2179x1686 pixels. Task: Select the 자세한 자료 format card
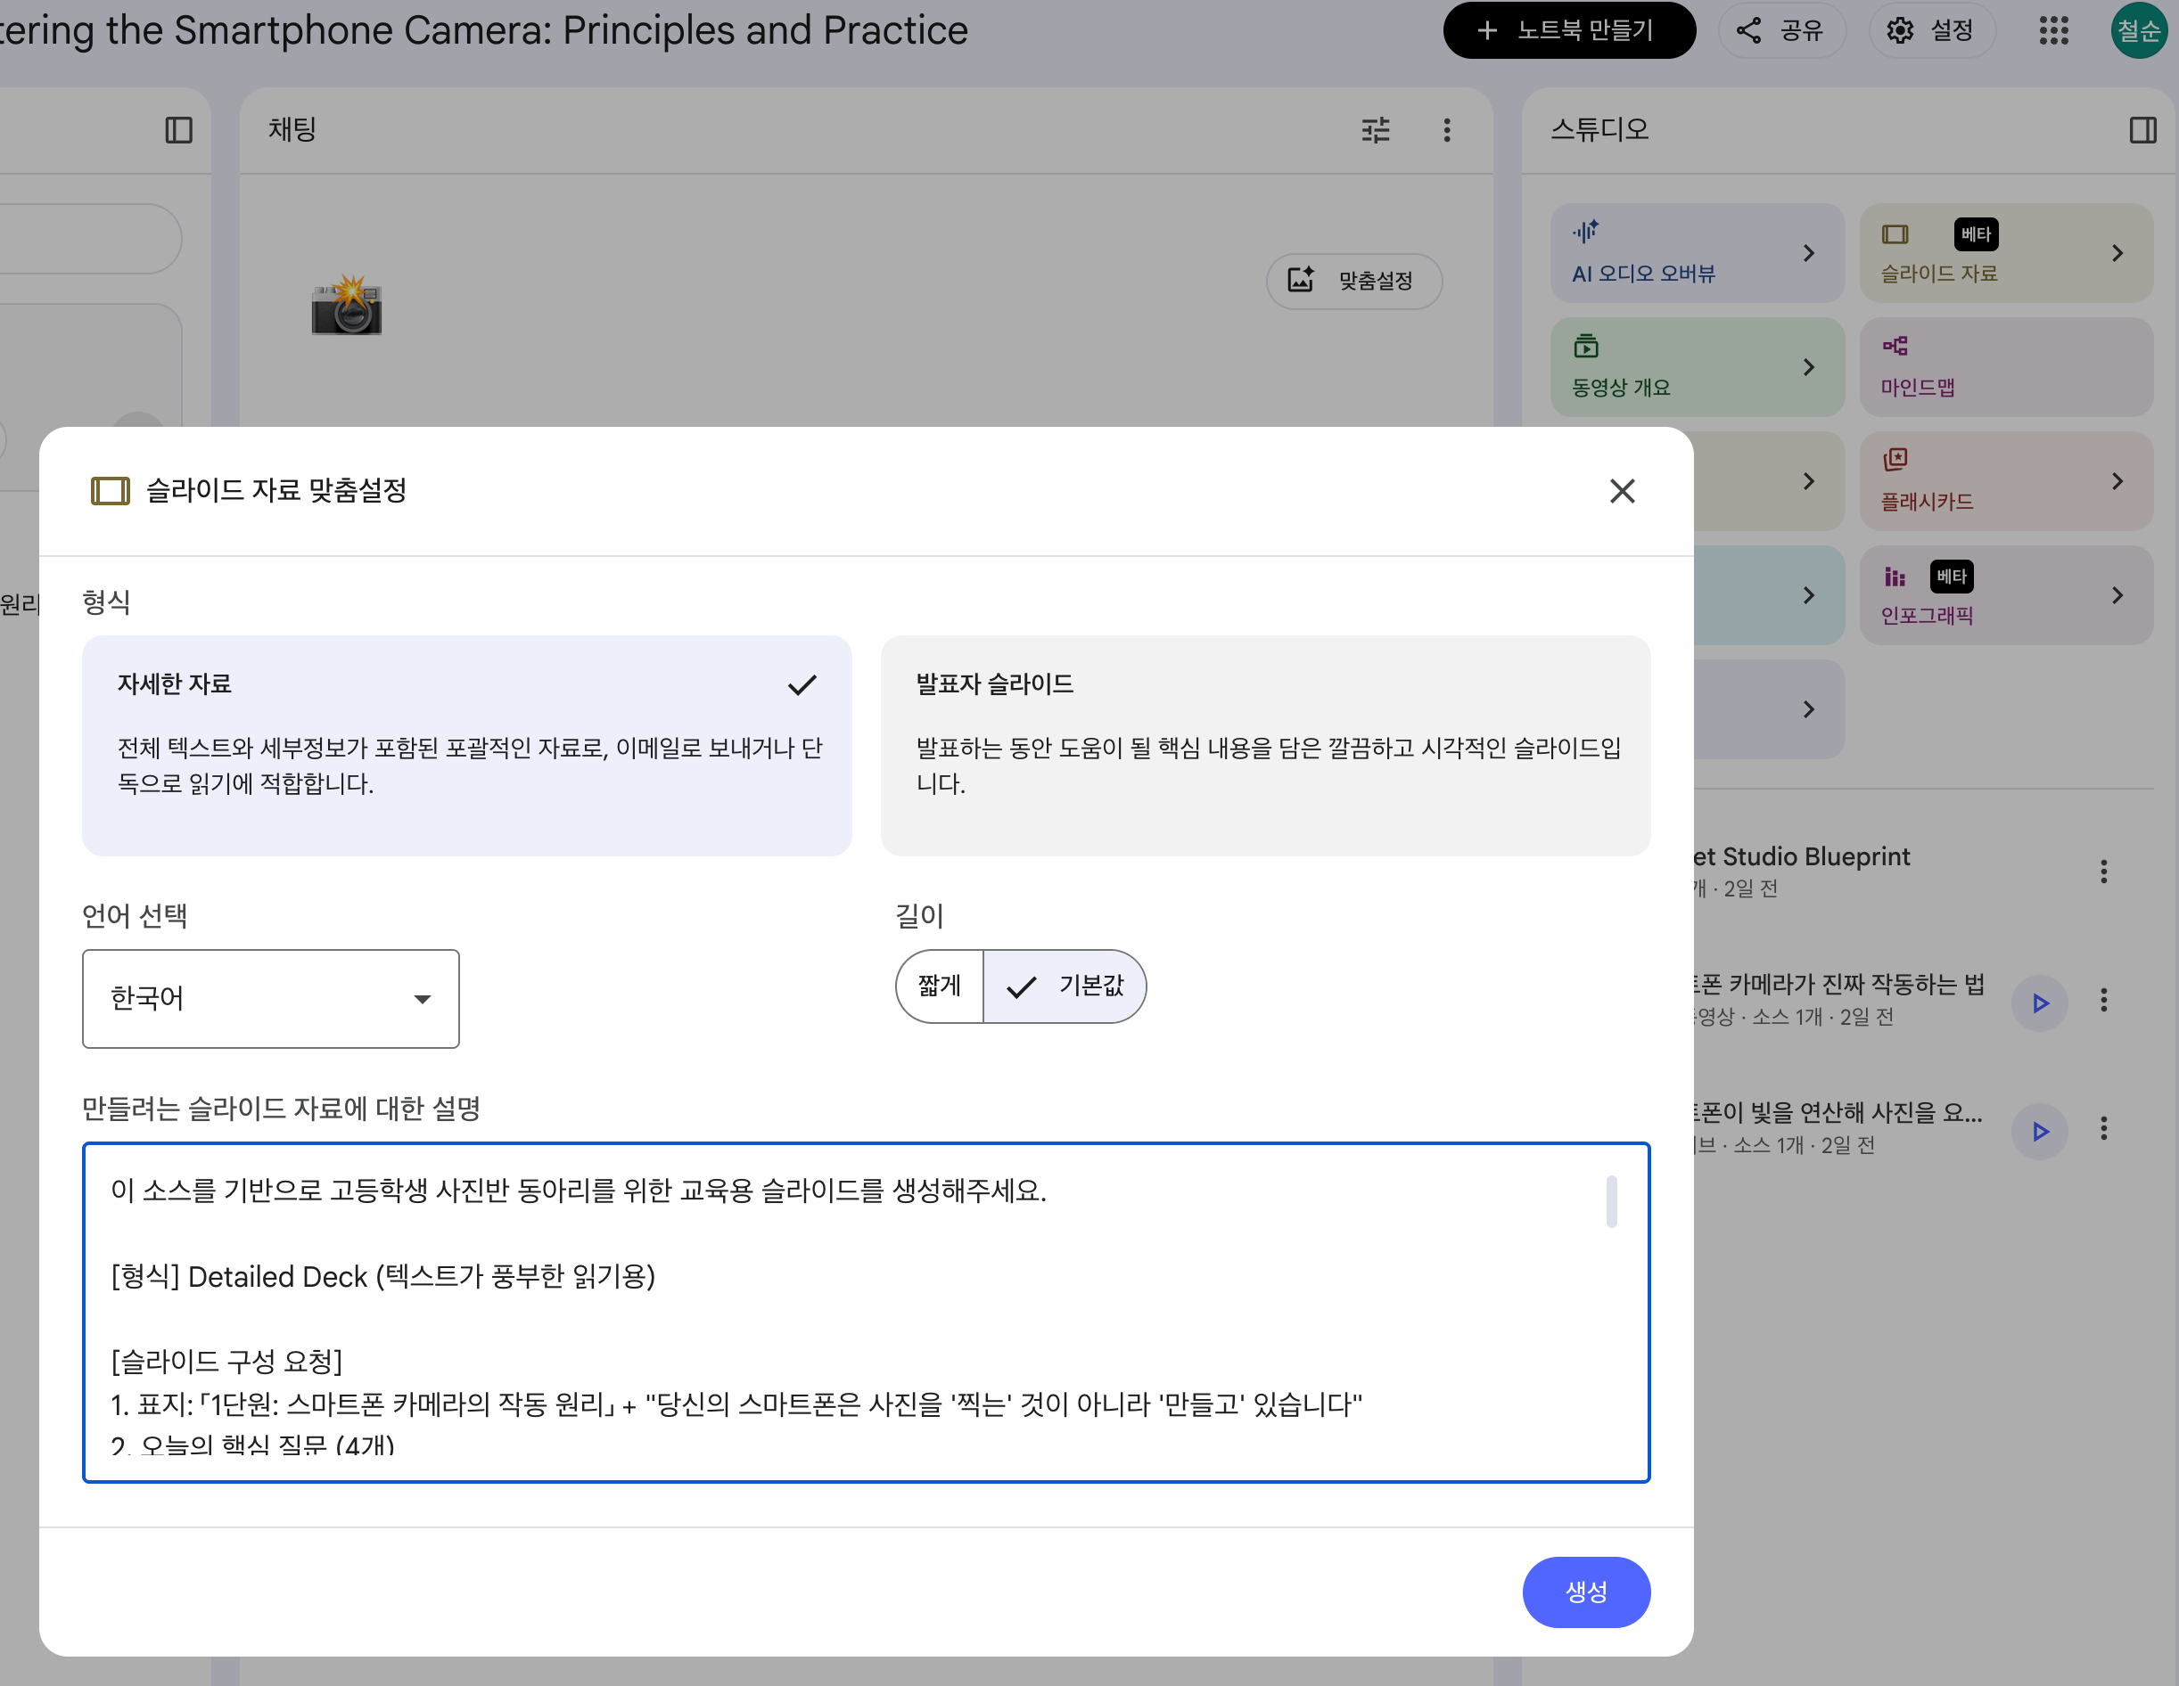(x=466, y=745)
